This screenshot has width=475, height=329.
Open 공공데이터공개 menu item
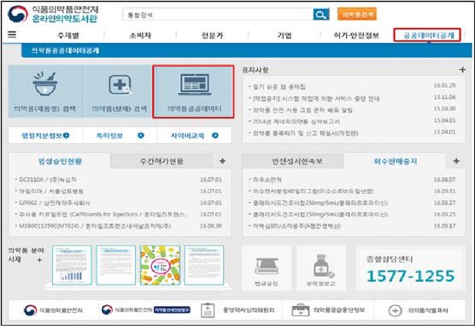[427, 35]
